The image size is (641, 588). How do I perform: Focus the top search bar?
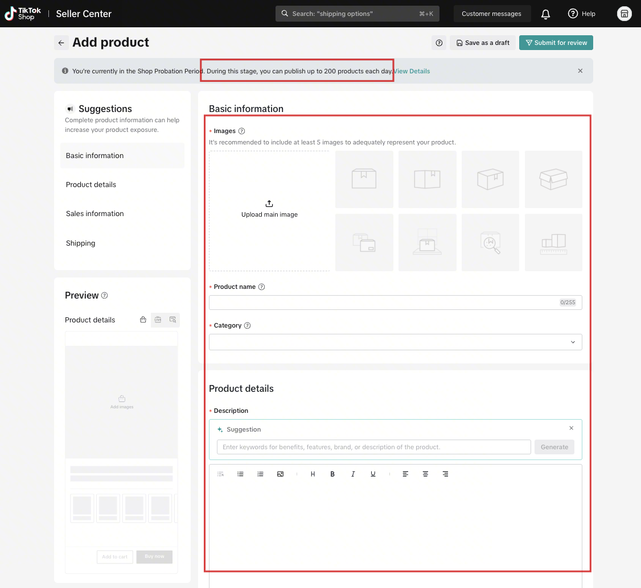[x=358, y=14]
